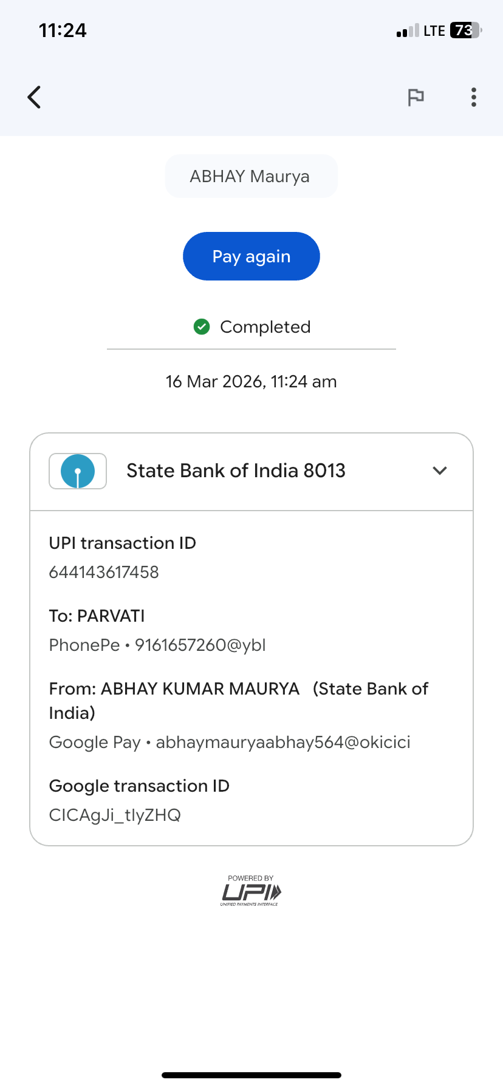Tap the Google transaction ID CICAgJi_tlyZHQ
Viewport: 503px width, 1088px height.
pyautogui.click(x=115, y=815)
